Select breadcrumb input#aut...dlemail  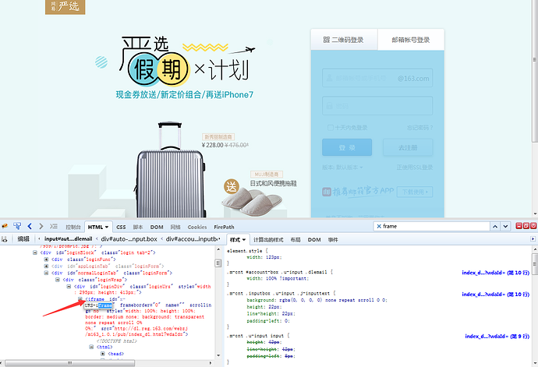click(68, 238)
